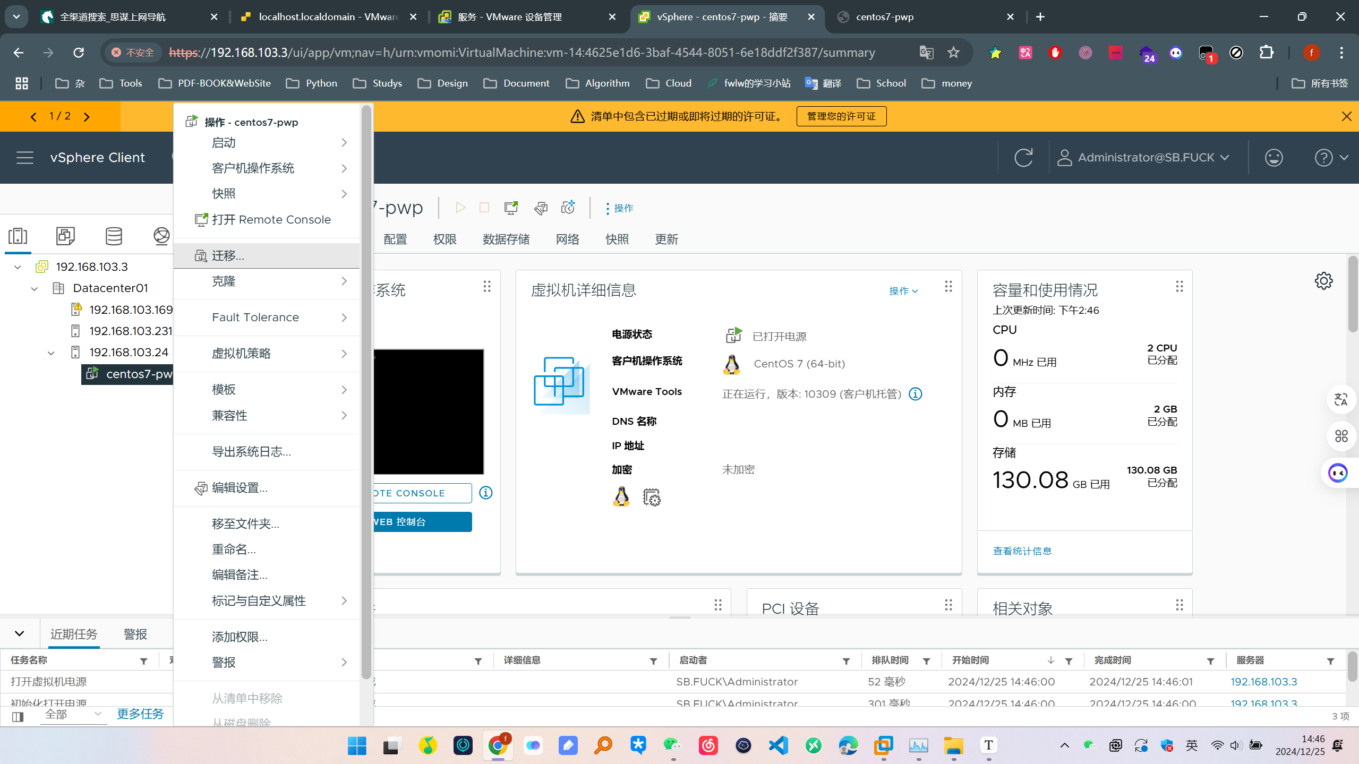Close the yellow license warning banner

coord(1346,116)
